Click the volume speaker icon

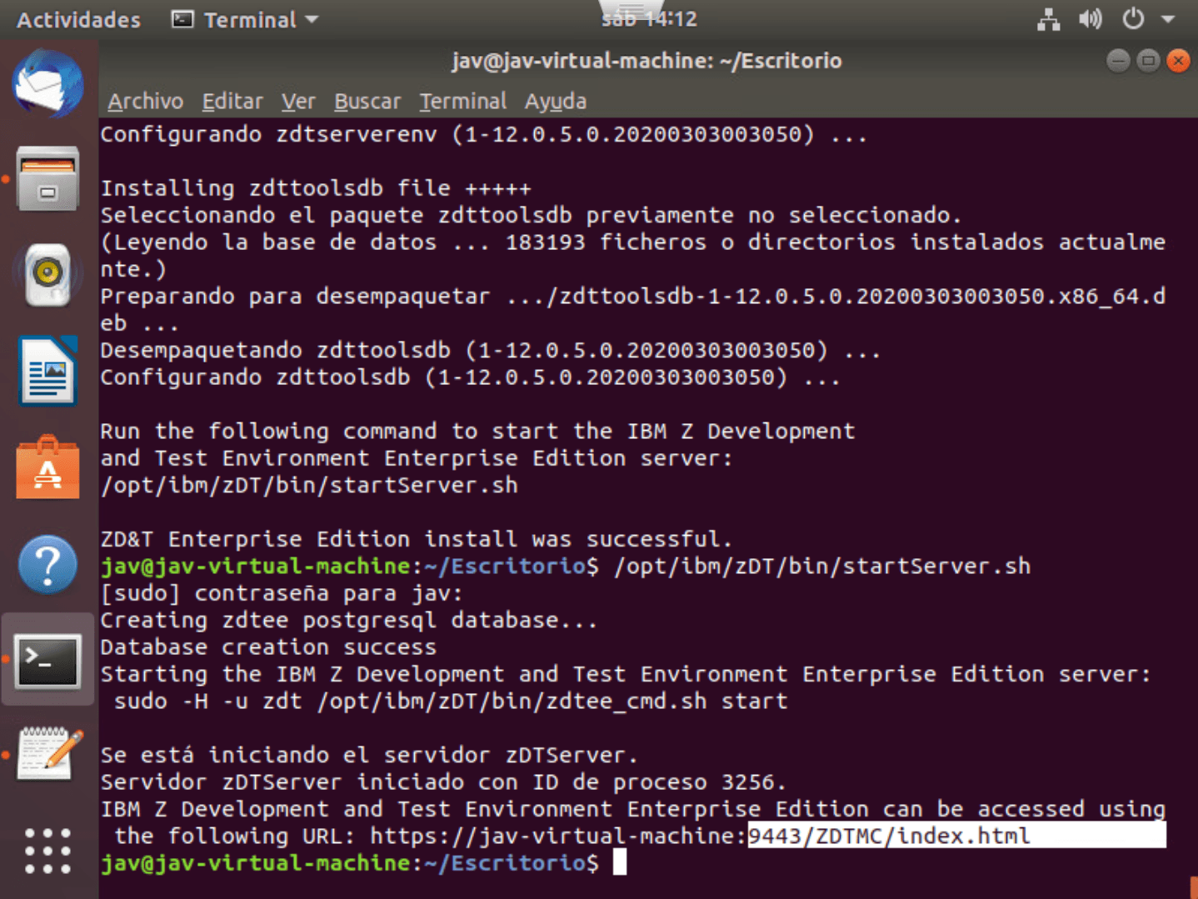coord(1090,19)
